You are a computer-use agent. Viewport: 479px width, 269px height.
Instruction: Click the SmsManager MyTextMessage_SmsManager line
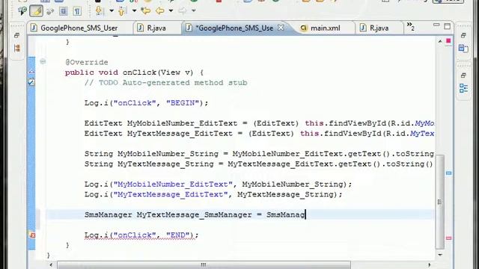(195, 214)
